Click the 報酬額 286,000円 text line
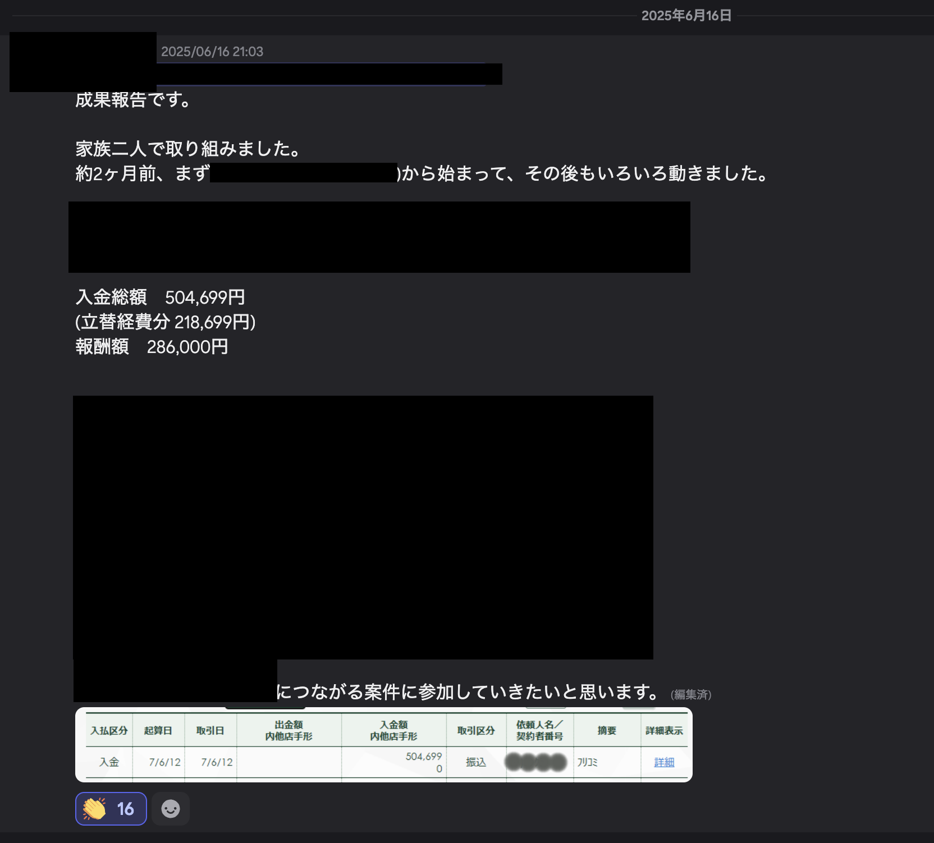The height and width of the screenshot is (843, 934). (x=152, y=347)
